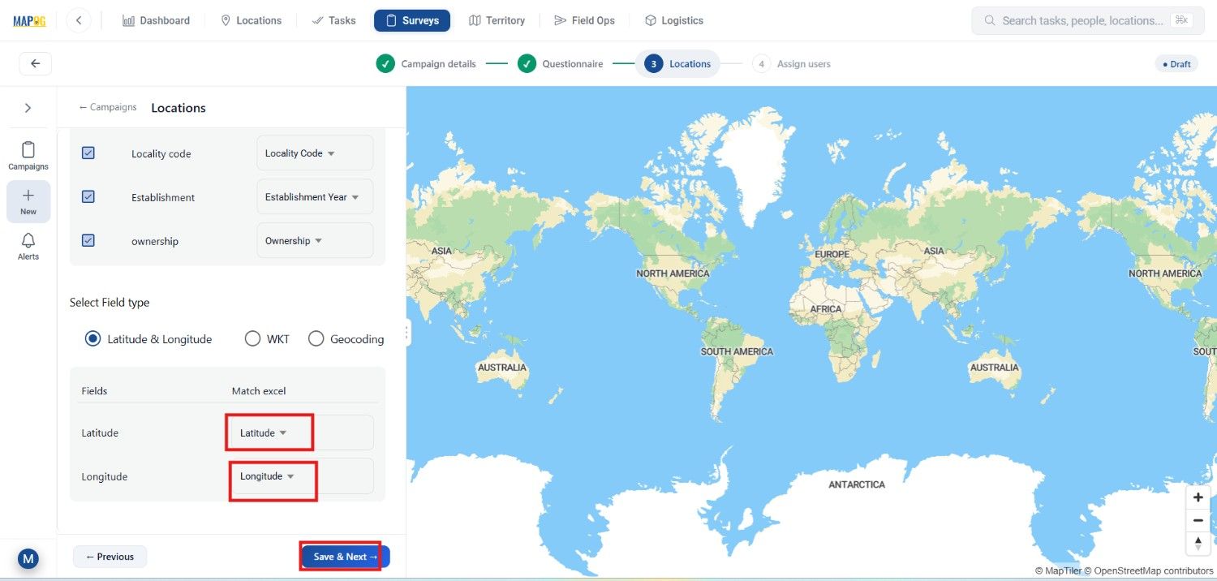Open Campaigns from the sidebar
This screenshot has height=581, width=1217.
28,156
